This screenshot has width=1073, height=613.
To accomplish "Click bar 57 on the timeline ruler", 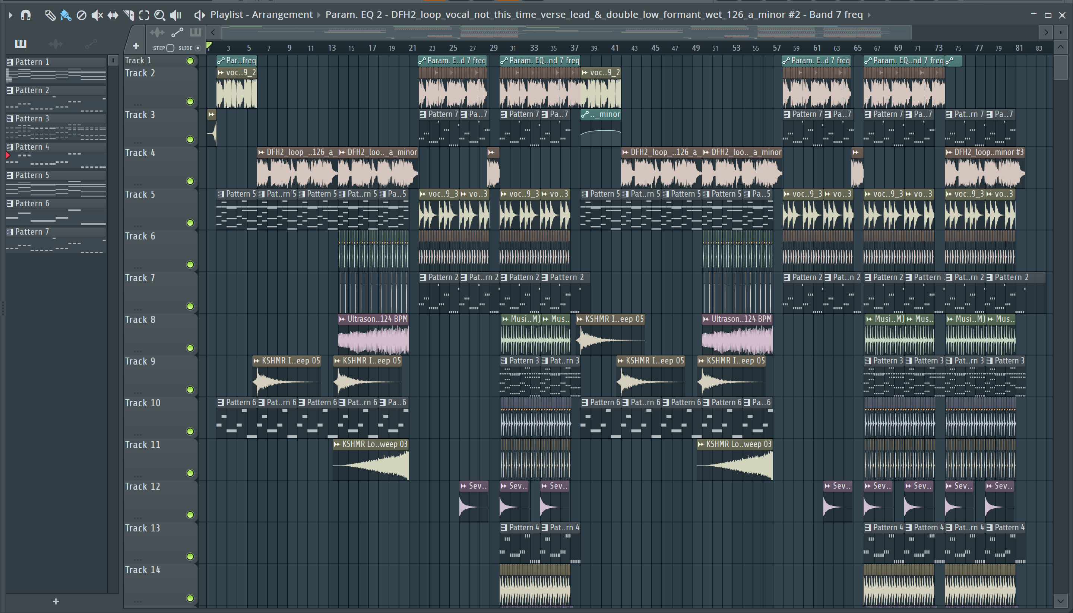I will click(x=776, y=48).
